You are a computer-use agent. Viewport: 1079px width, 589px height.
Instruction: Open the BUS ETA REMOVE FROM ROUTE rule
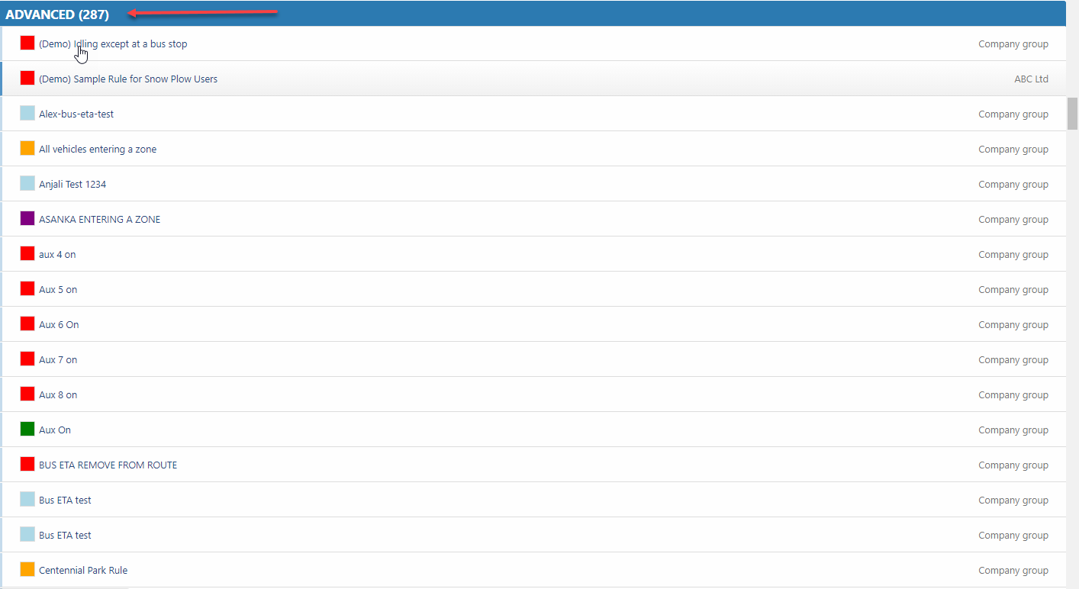pos(108,465)
